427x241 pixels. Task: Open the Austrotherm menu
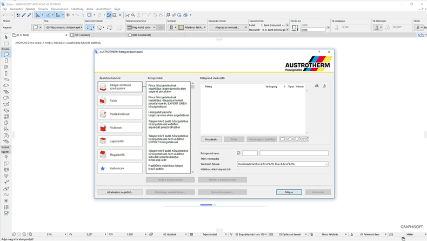[104, 9]
